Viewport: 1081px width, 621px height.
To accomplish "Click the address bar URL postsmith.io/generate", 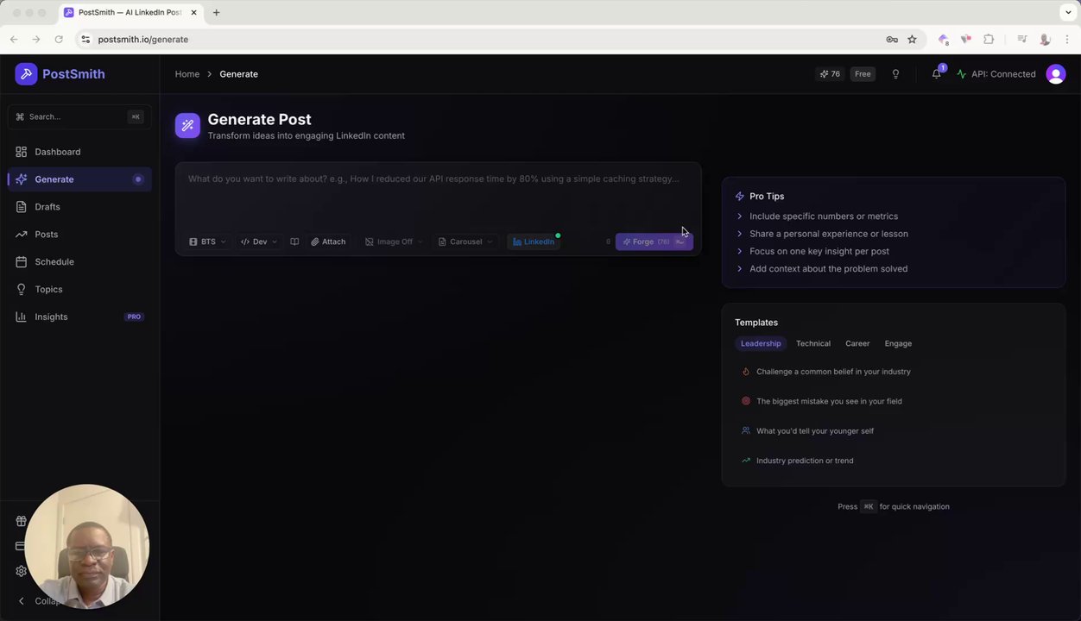I will (143, 39).
